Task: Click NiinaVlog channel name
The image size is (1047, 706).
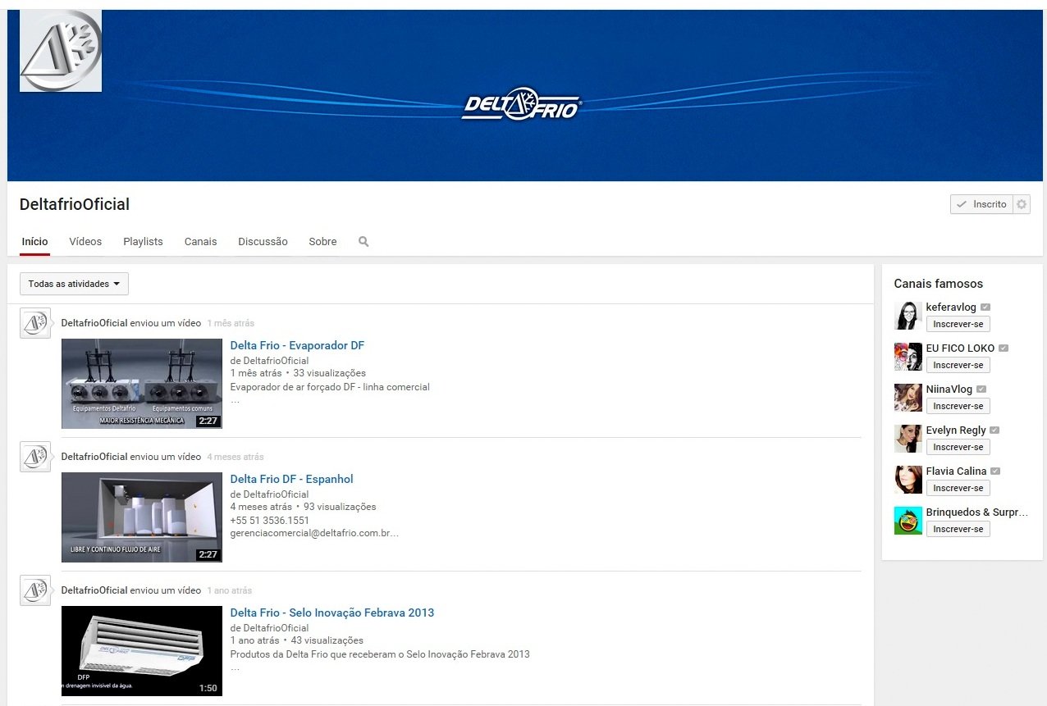Action: [x=949, y=389]
